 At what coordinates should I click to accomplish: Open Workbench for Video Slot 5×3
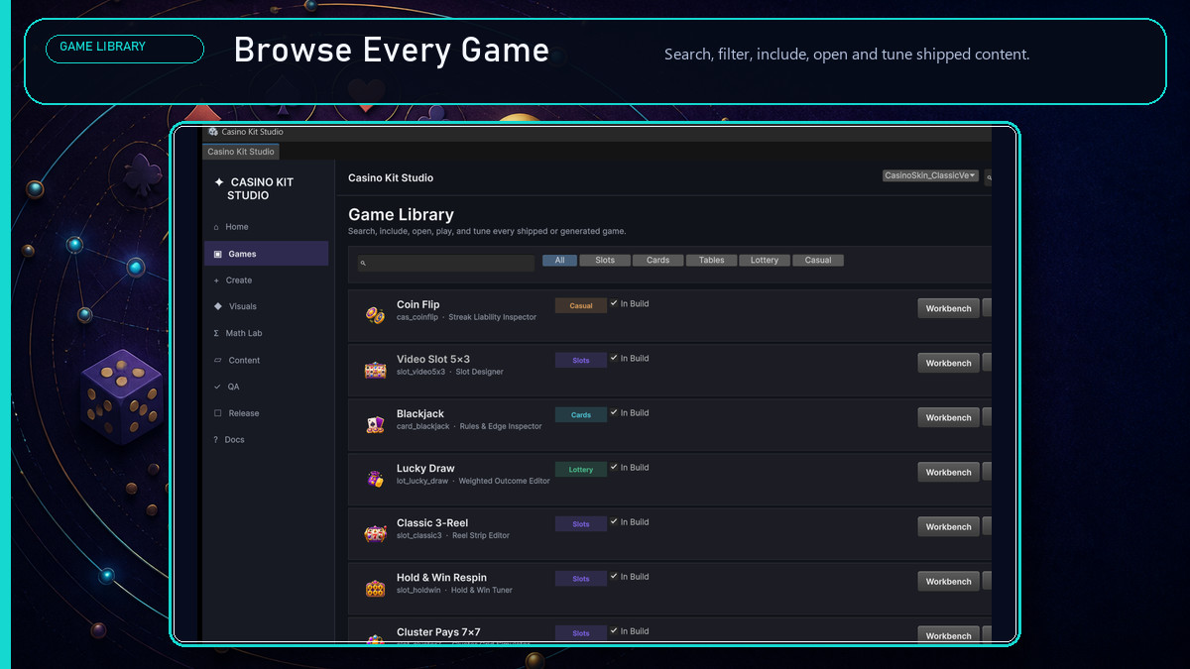pyautogui.click(x=948, y=363)
